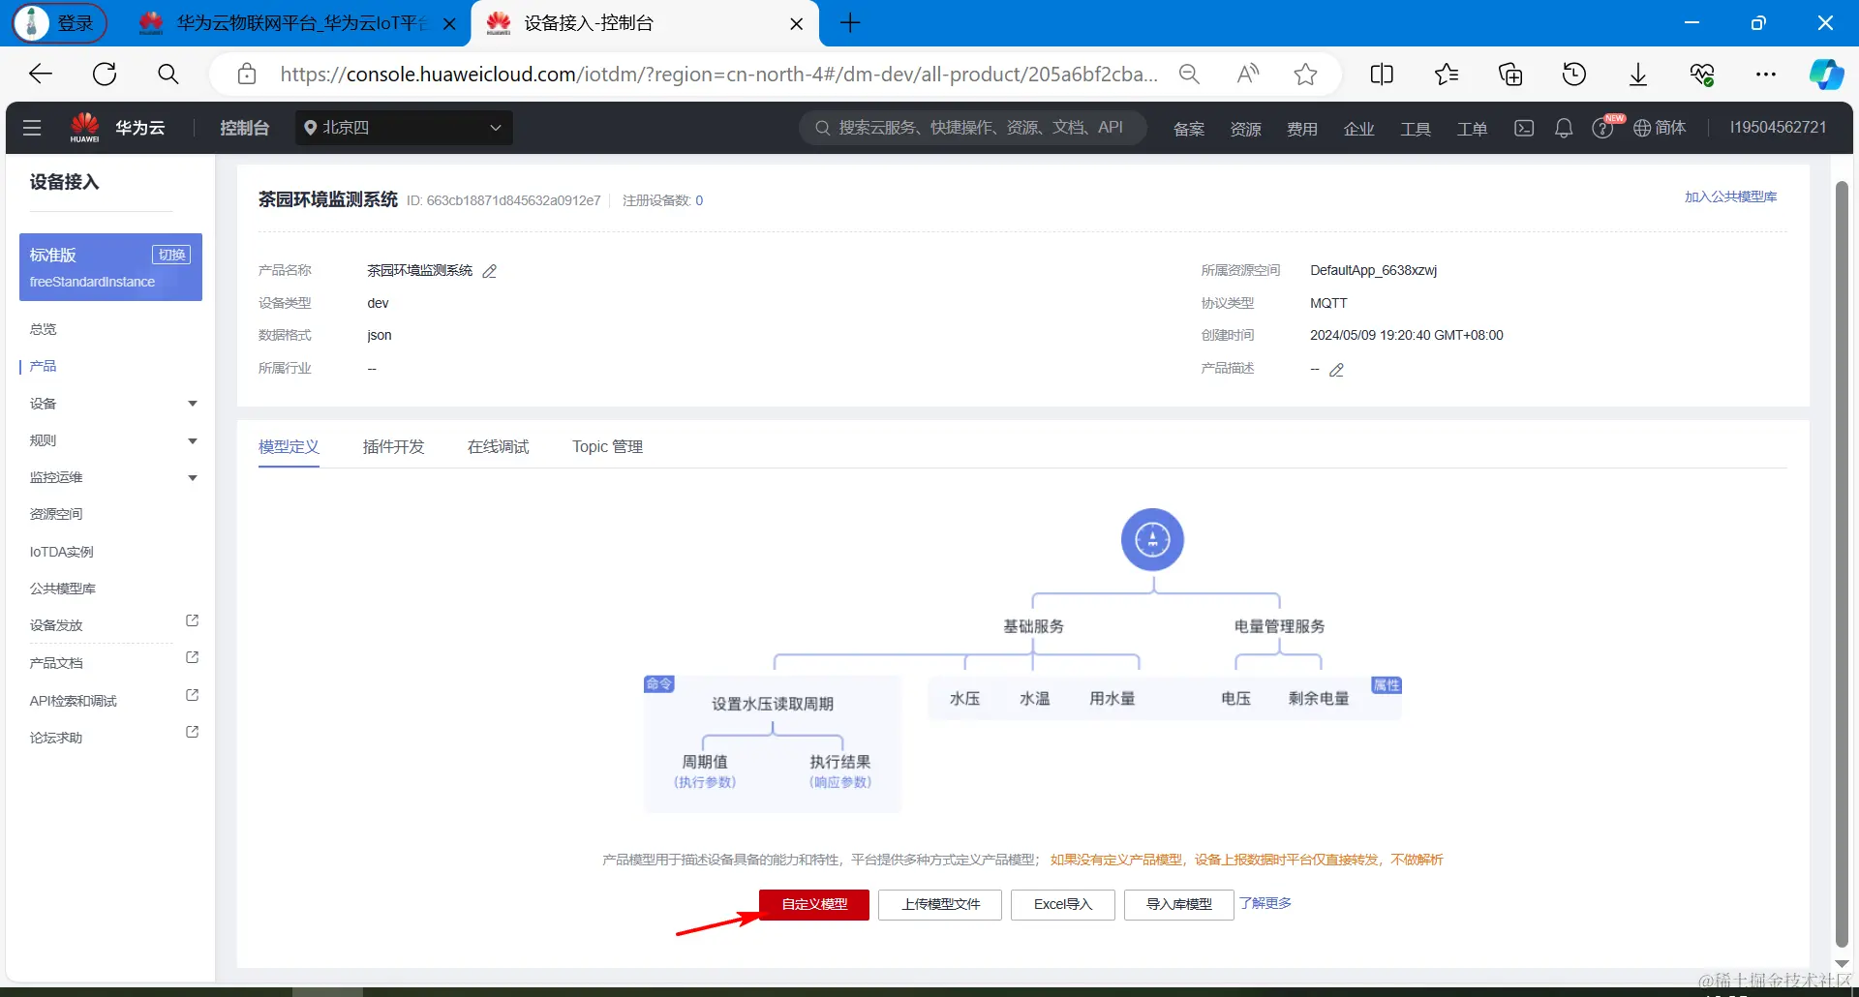Click 加入公共模型库 link
Viewport: 1859px width, 997px height.
pyautogui.click(x=1730, y=196)
